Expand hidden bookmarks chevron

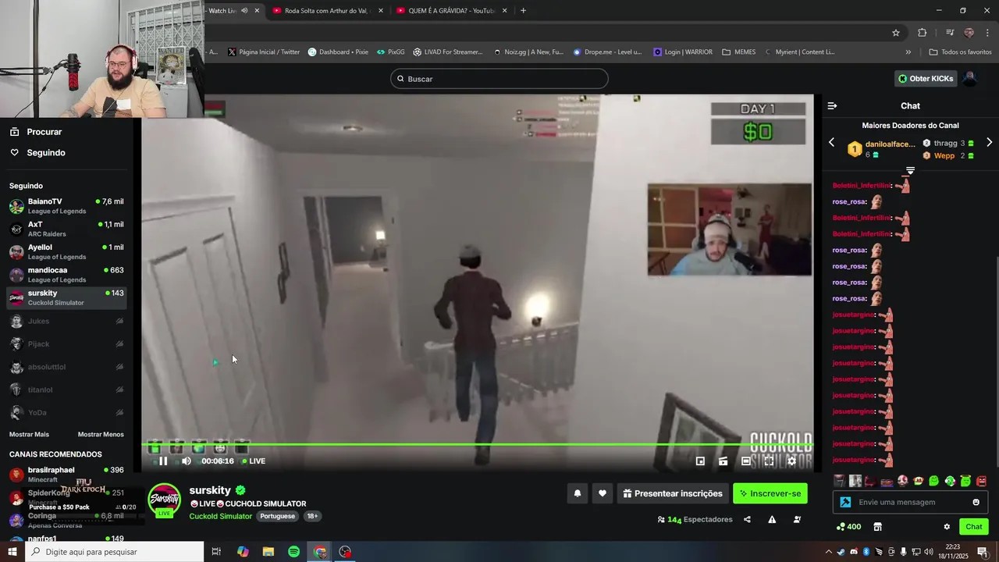pos(908,52)
